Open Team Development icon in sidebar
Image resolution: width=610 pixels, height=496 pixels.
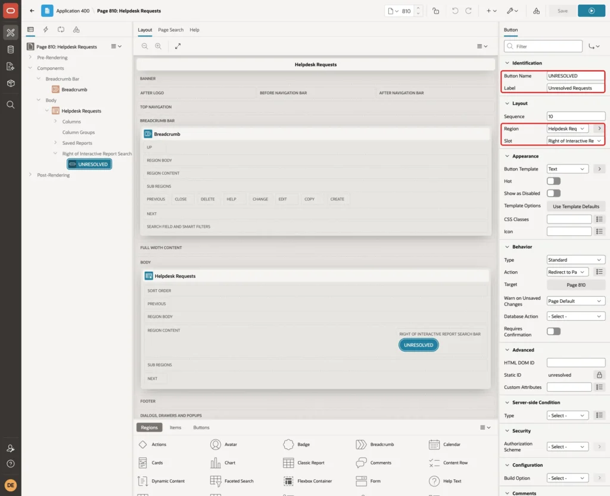tap(11, 67)
